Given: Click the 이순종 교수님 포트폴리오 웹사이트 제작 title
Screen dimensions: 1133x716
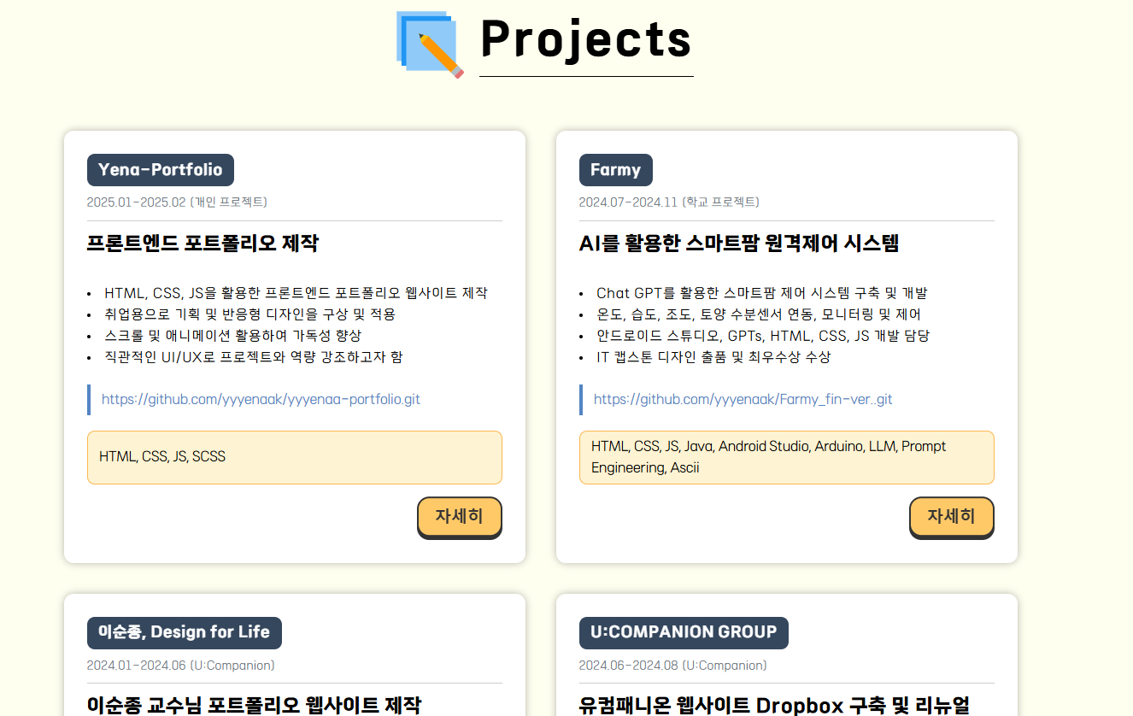Looking at the screenshot, I should (x=254, y=705).
